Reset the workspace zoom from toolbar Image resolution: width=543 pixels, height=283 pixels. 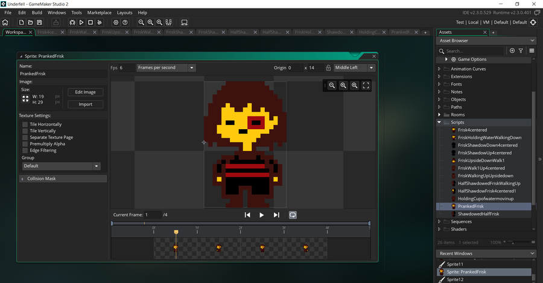(x=150, y=22)
